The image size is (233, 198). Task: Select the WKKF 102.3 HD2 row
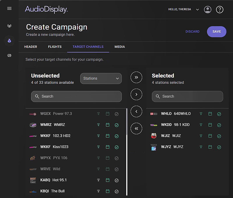(x=76, y=136)
